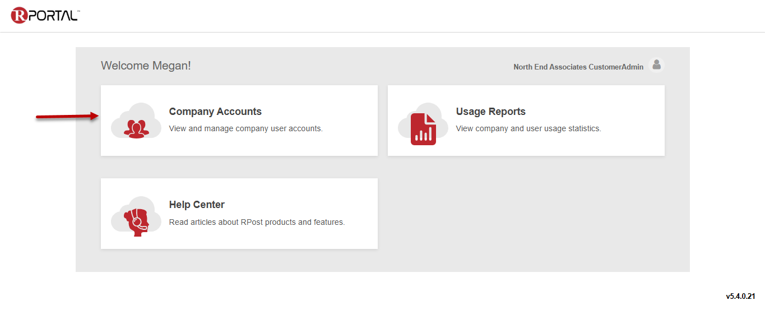Open the user profile avatar icon
Screen dimensions: 765x328
coord(656,66)
